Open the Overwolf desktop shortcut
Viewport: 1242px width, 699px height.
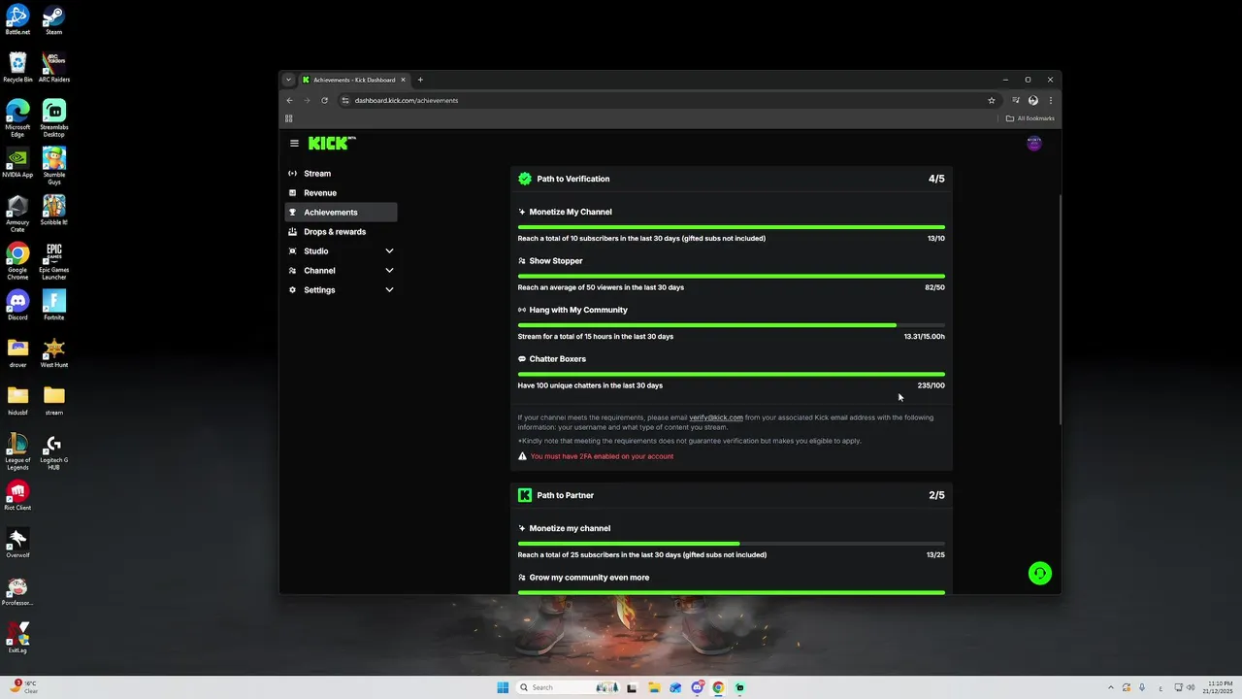17,543
